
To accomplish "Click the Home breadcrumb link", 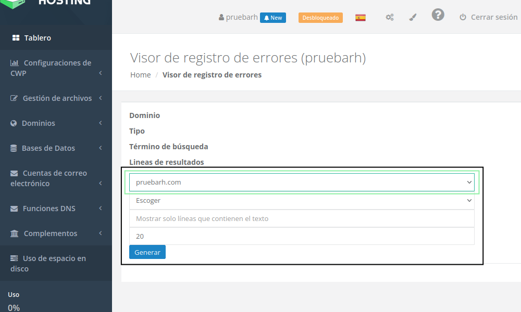I will click(140, 75).
